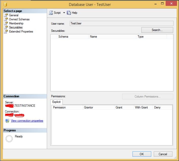Select the Membership page

click(x=16, y=23)
